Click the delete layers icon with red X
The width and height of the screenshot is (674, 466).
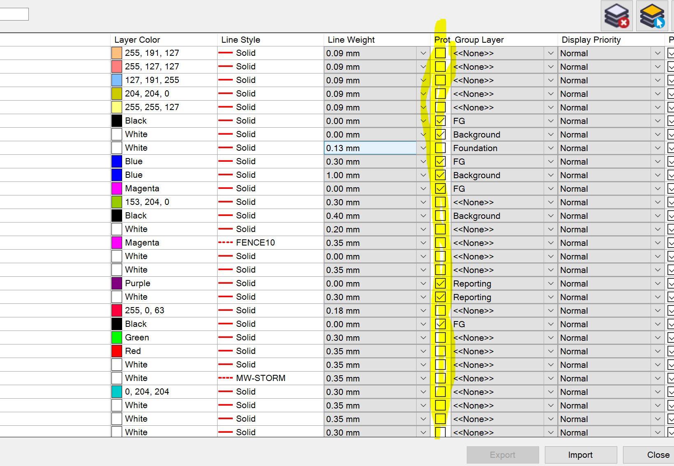coord(616,16)
